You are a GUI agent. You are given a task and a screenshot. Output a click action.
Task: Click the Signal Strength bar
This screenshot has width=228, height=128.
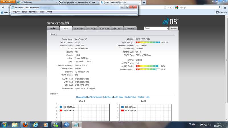point(148,42)
